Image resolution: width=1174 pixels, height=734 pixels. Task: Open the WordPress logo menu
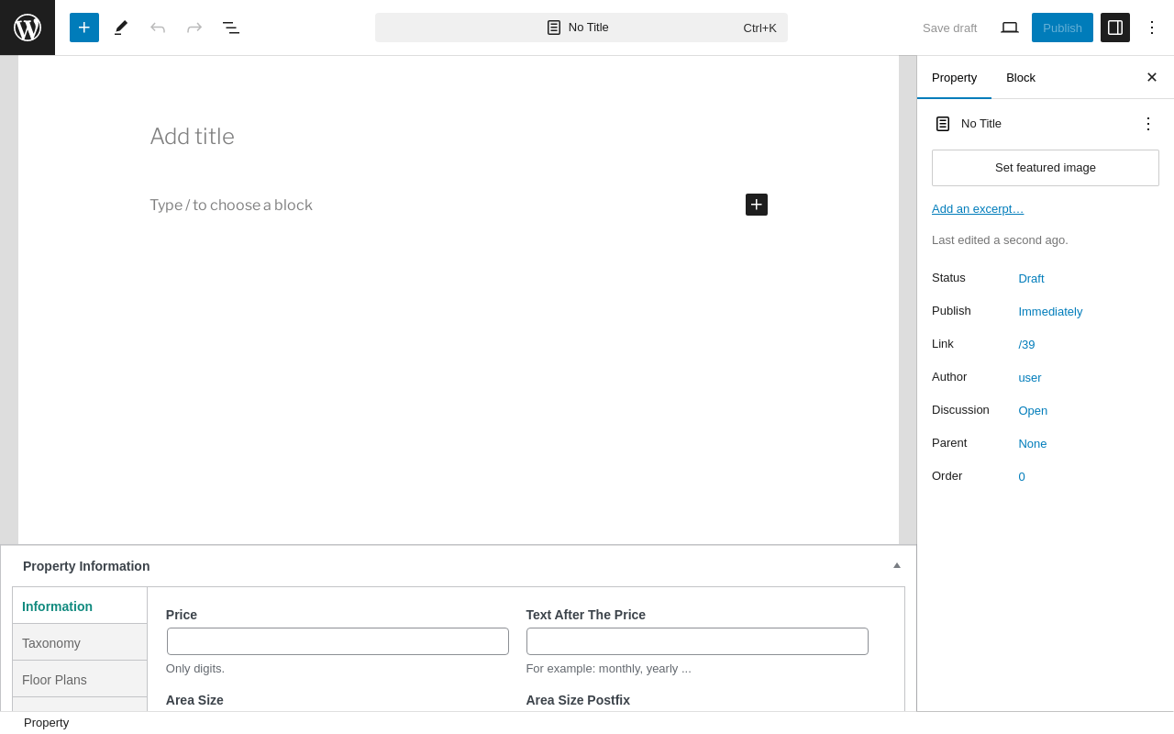pos(28,28)
